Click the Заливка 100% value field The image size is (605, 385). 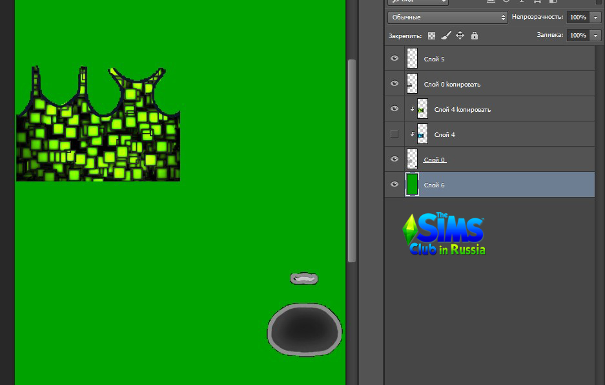578,36
